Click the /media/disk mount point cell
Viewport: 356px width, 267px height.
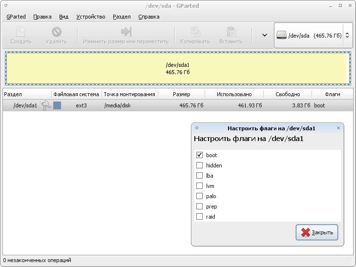click(118, 105)
